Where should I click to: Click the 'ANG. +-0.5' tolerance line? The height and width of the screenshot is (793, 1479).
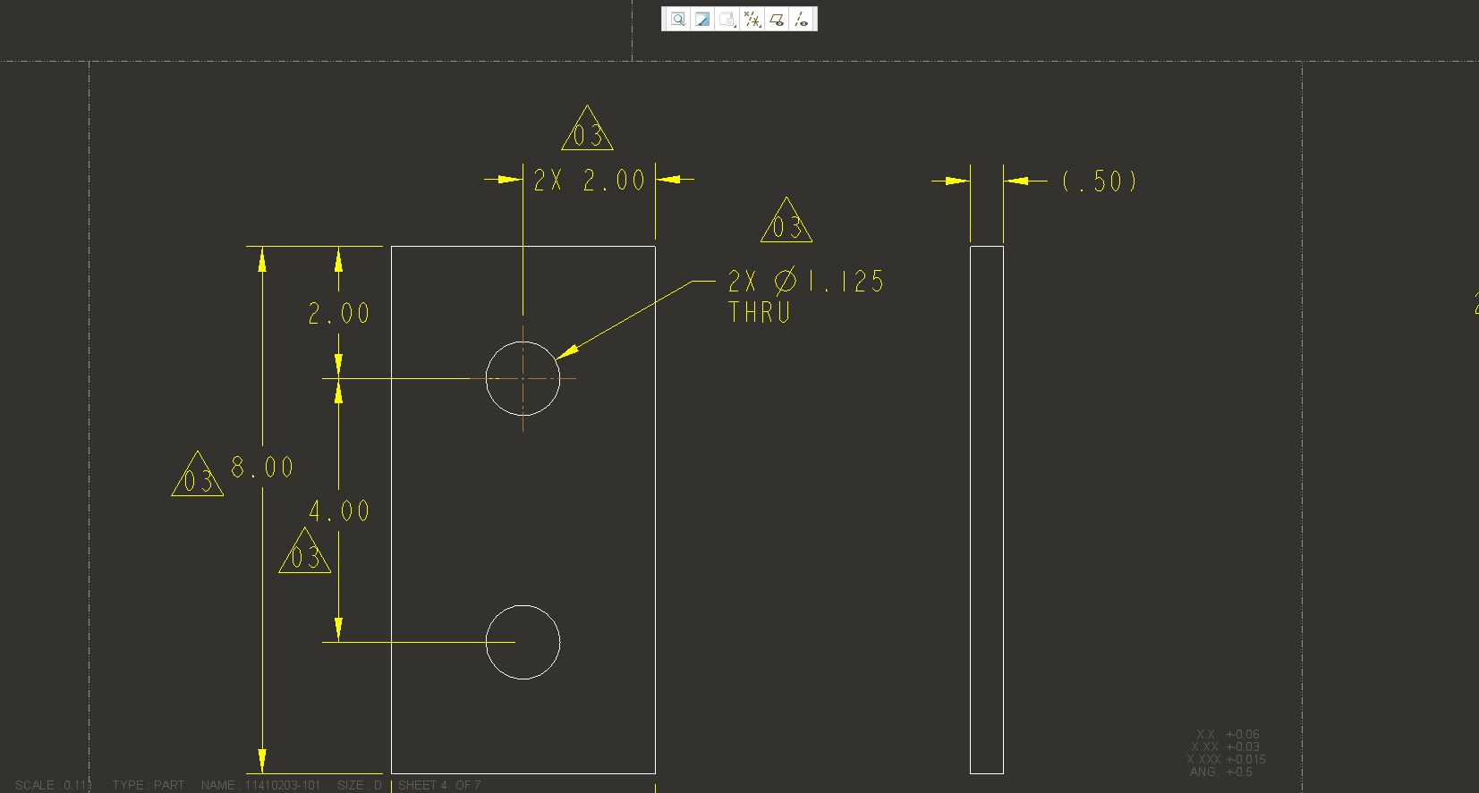[1221, 772]
